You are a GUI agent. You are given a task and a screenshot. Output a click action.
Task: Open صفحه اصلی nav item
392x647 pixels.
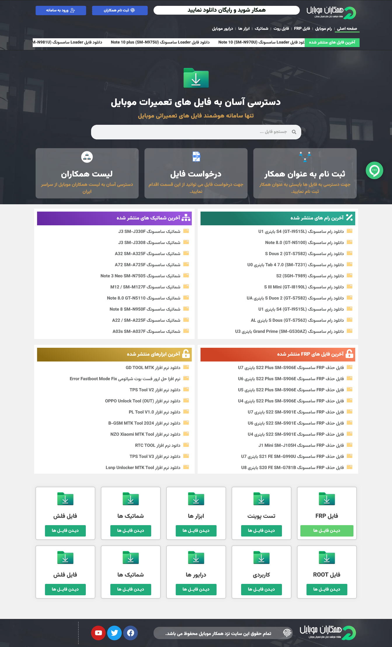pyautogui.click(x=347, y=28)
